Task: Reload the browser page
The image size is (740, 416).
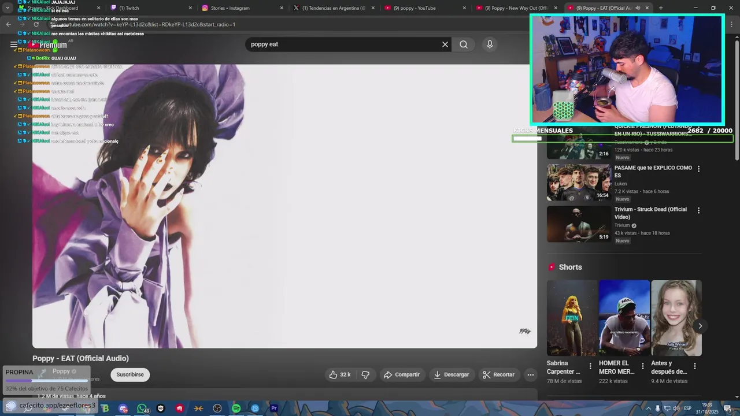Action: (x=36, y=24)
